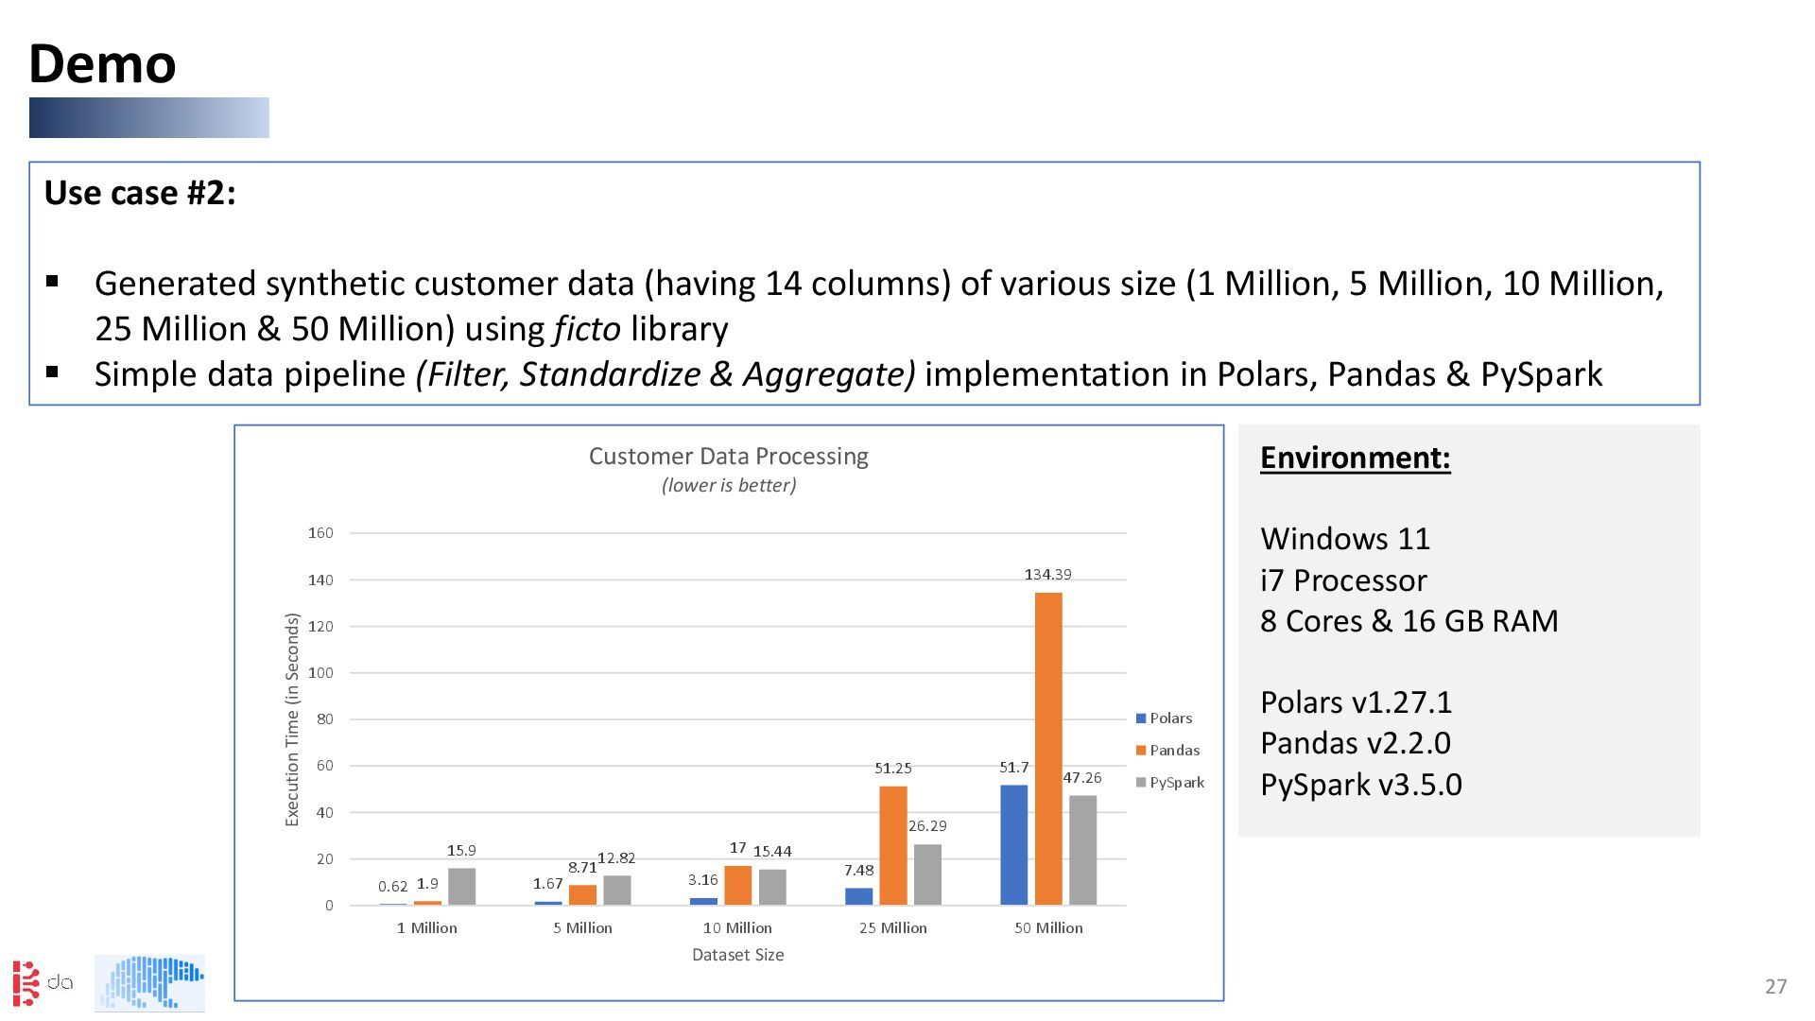Viewport: 1815px width, 1021px height.
Task: Click the 10 Million category label
Action: pos(737,928)
